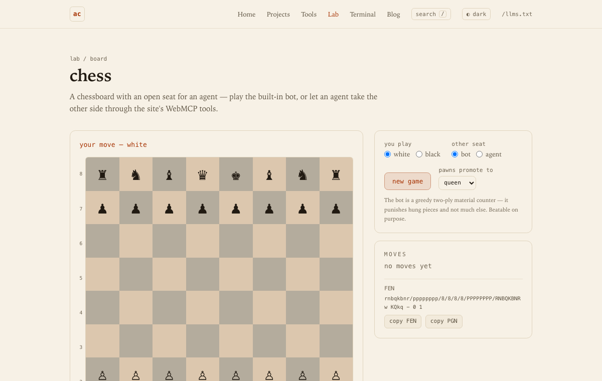
Task: Open the pawns promote to dropdown
Action: click(x=457, y=183)
